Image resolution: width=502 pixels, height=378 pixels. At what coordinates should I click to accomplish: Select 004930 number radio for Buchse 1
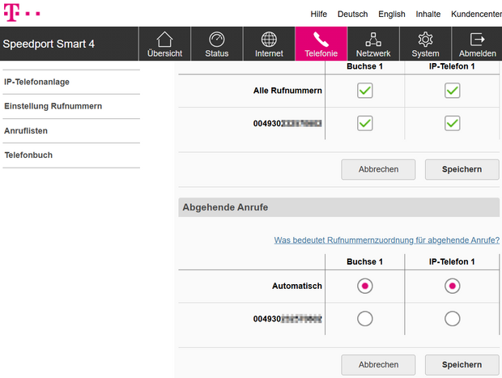pos(365,319)
